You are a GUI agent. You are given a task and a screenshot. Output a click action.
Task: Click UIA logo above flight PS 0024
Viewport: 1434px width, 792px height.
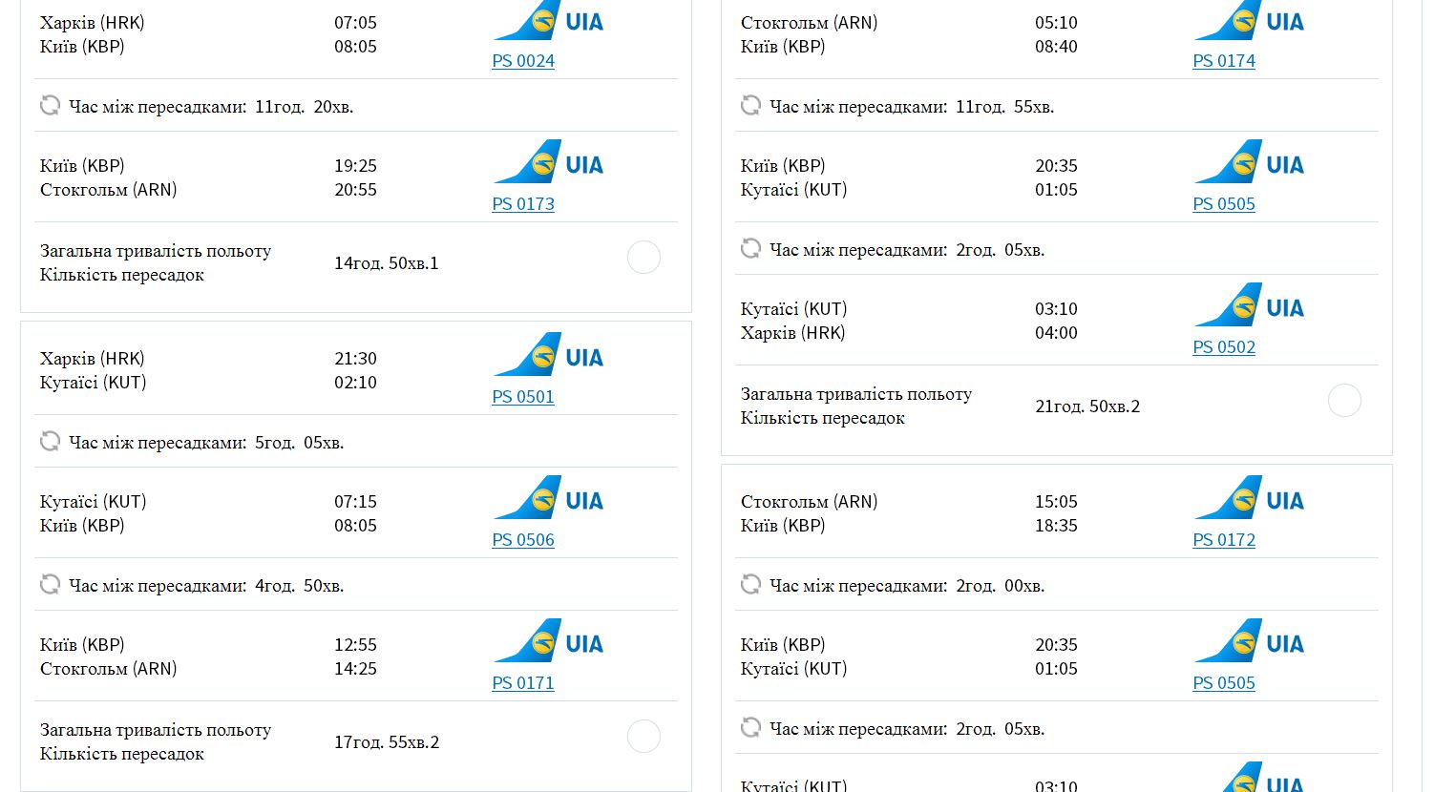pyautogui.click(x=548, y=21)
